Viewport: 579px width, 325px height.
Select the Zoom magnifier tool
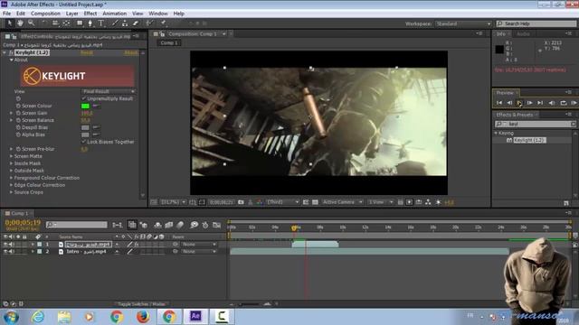pyautogui.click(x=31, y=23)
